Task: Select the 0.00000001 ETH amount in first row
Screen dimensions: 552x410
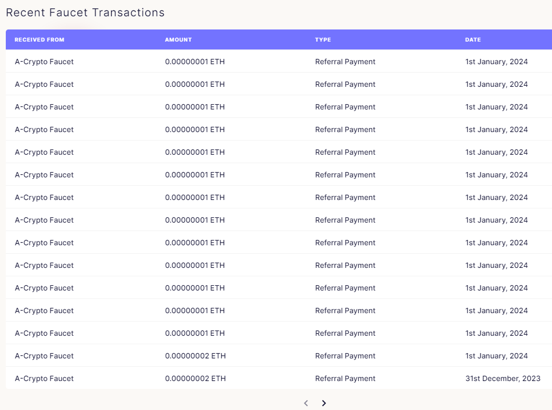Action: [194, 62]
